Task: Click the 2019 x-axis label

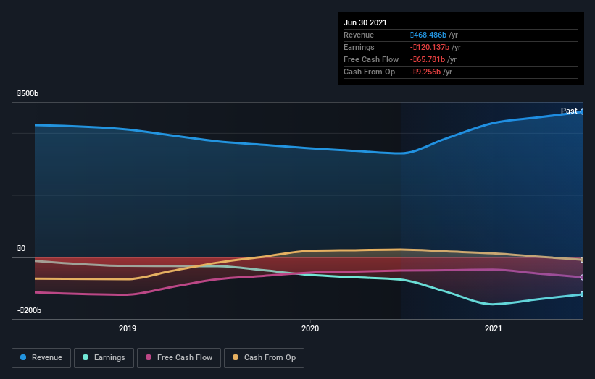Action: tap(128, 328)
